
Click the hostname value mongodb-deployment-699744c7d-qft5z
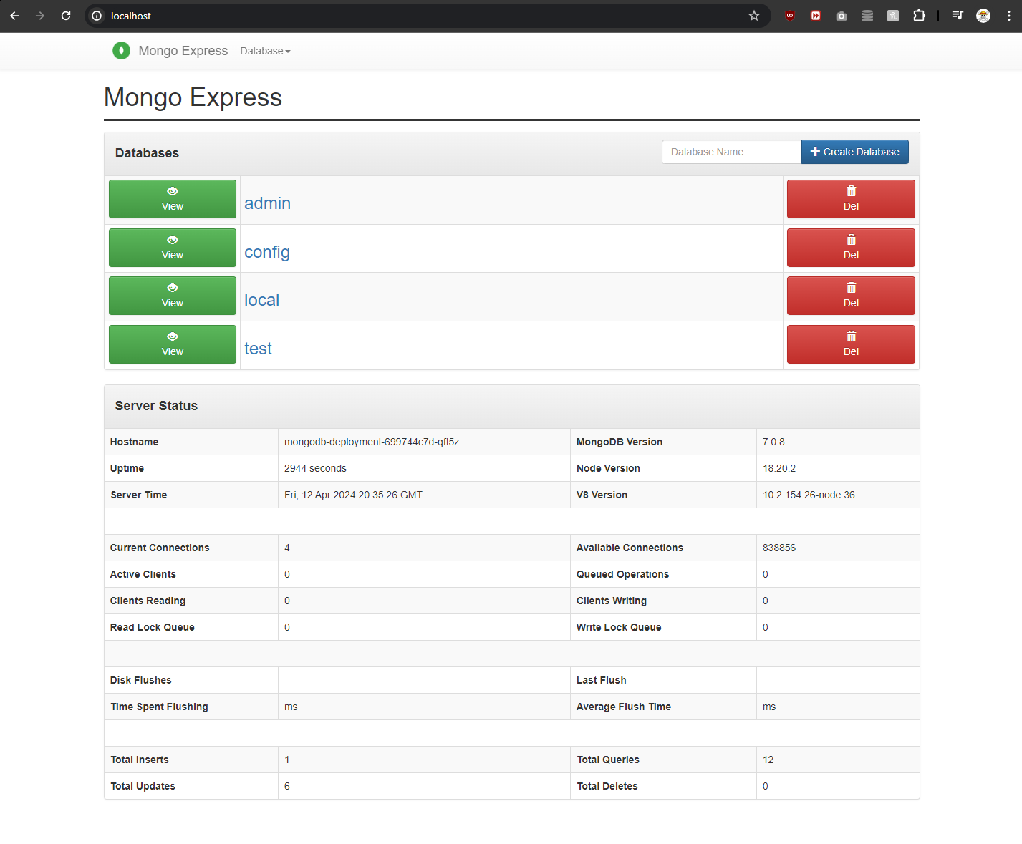pos(372,442)
